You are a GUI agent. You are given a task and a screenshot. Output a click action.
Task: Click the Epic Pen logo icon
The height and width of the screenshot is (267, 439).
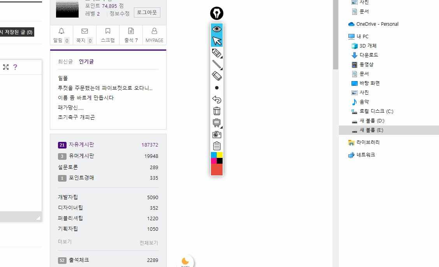point(217,13)
